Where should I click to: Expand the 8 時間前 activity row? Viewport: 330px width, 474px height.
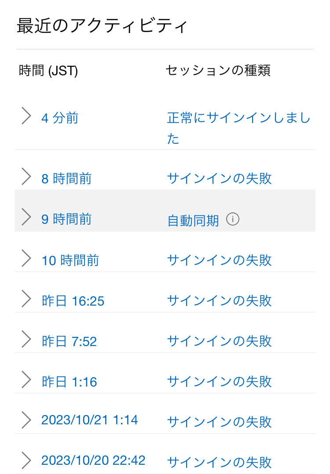[x=26, y=177]
